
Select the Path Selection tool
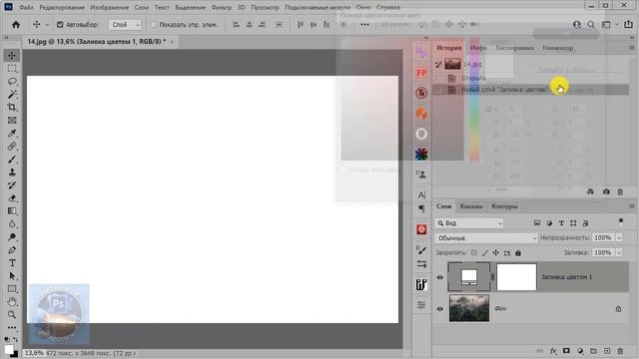click(x=12, y=276)
